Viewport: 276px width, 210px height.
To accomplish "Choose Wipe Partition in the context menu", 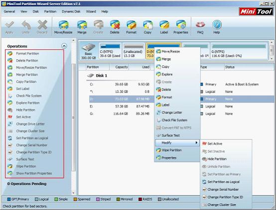I will click(x=177, y=150).
